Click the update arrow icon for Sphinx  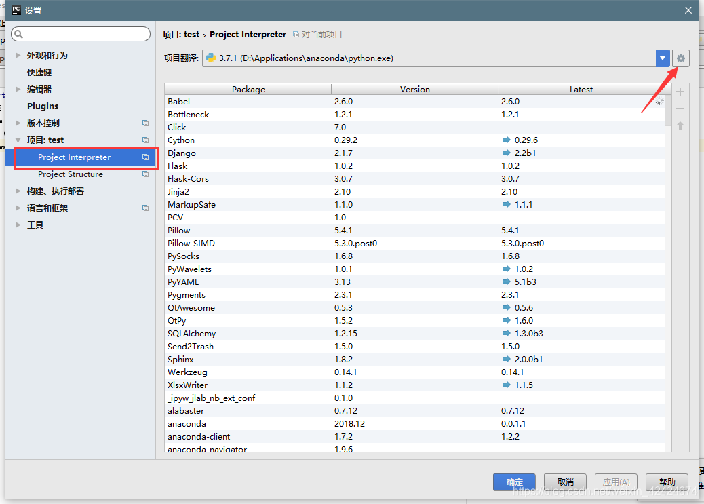(x=507, y=359)
